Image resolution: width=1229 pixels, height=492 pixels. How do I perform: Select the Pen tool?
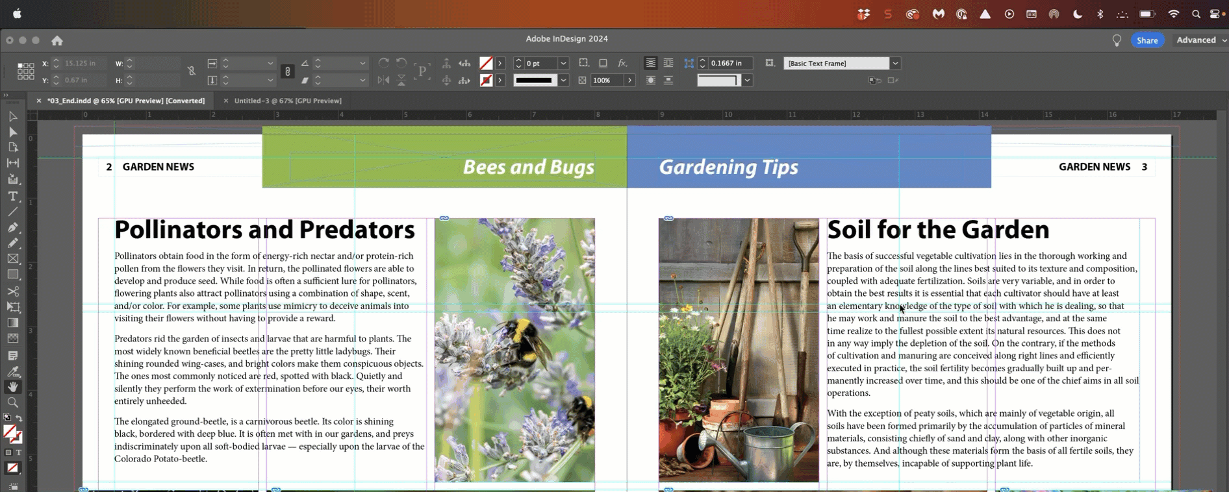12,228
